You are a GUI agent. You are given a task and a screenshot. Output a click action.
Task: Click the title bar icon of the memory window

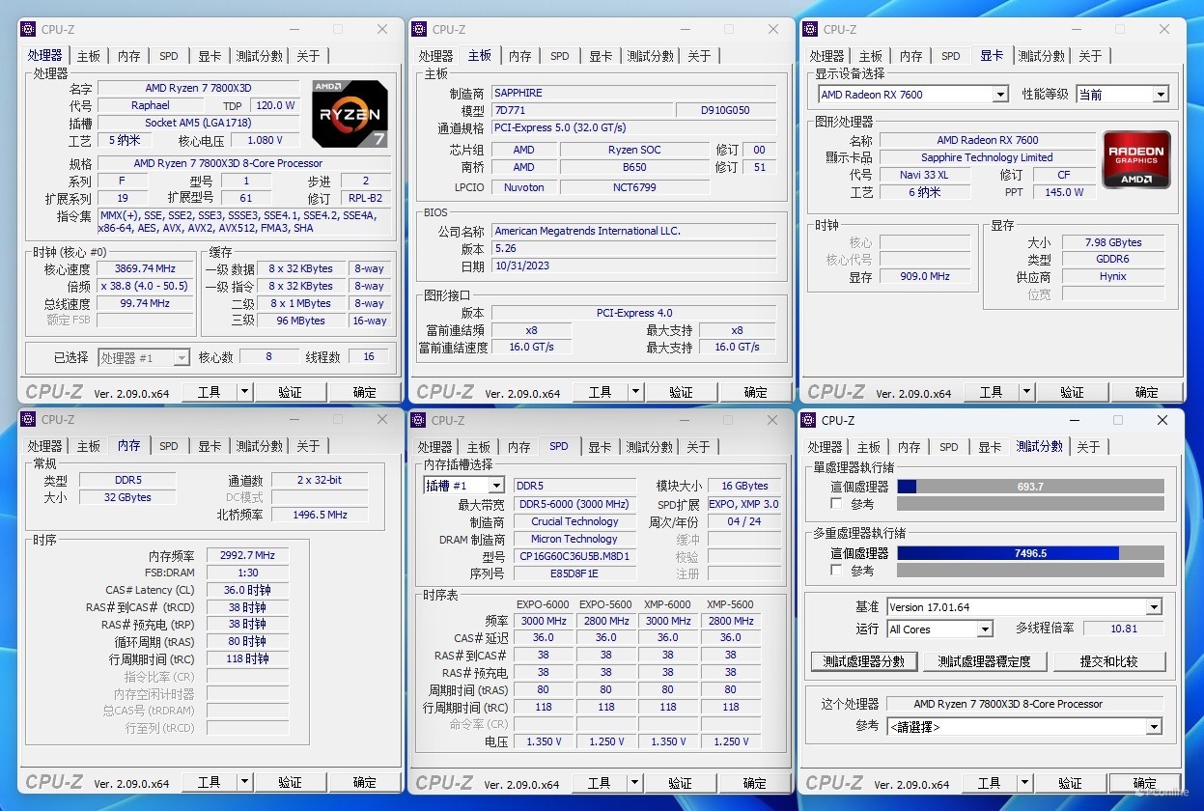click(x=28, y=420)
